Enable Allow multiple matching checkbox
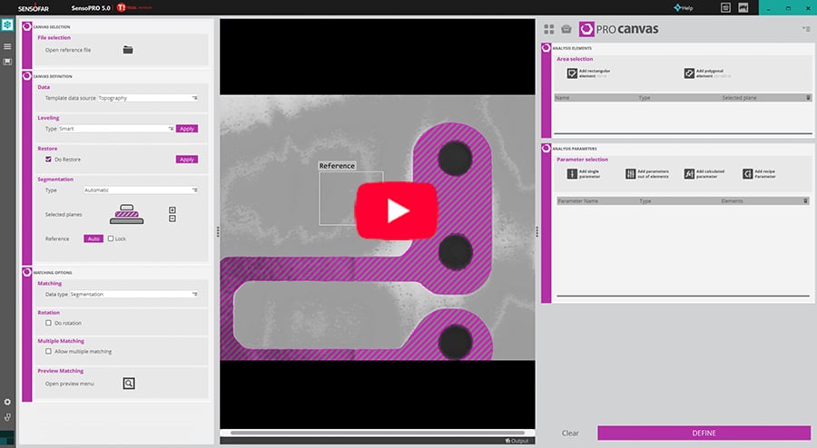Viewport: 817px width, 448px height. 48,352
